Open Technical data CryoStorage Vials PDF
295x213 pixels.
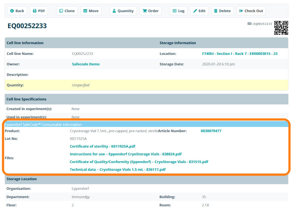[x=118, y=169]
